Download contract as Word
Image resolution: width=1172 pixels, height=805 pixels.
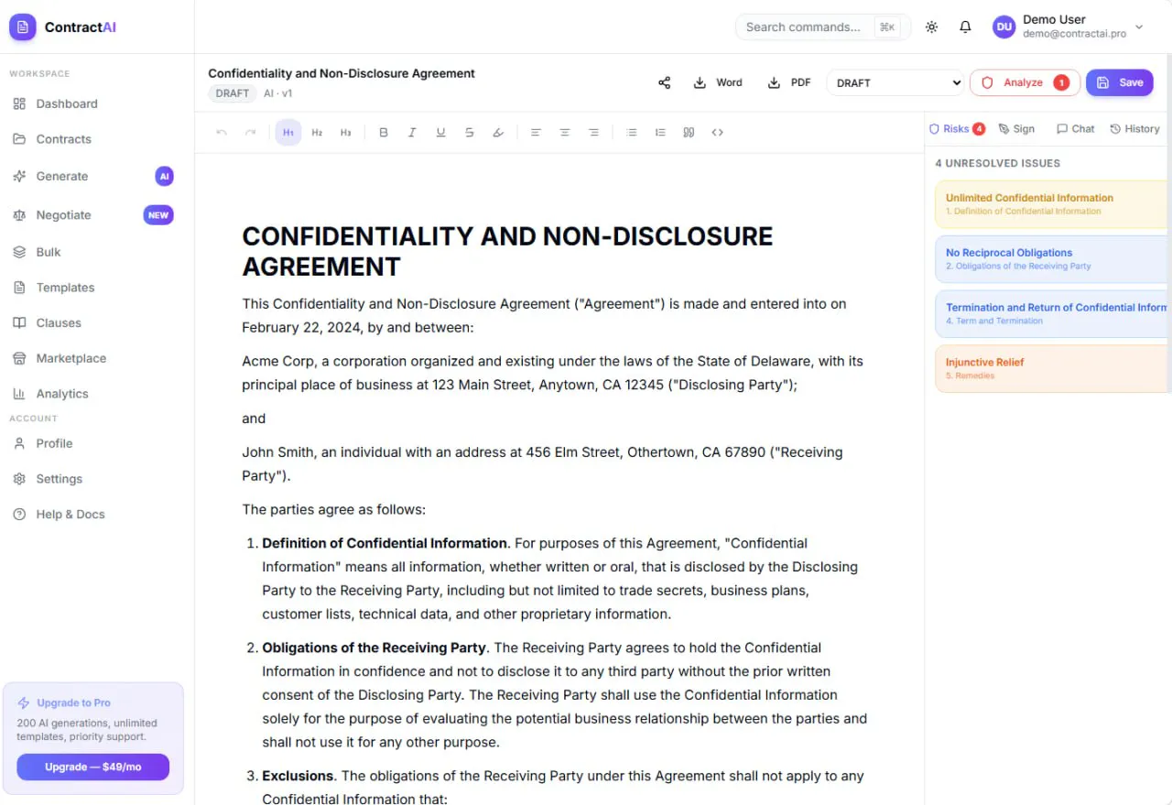pyautogui.click(x=717, y=82)
